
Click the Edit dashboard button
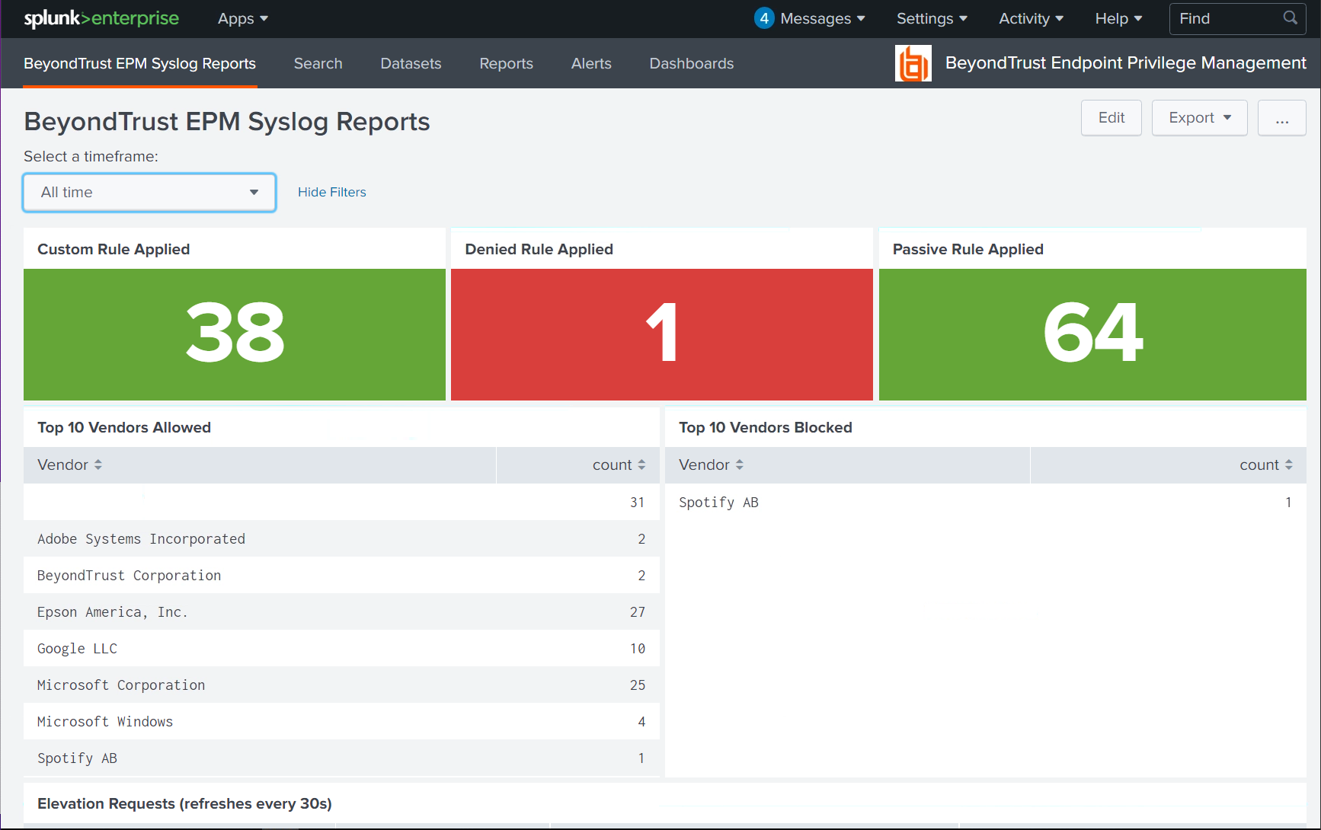tap(1111, 118)
